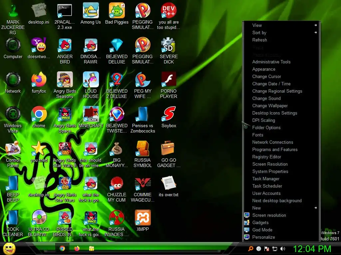Click the volume speaker tray icon
Image resolution: width=341 pixels, height=255 pixels.
click(x=283, y=249)
